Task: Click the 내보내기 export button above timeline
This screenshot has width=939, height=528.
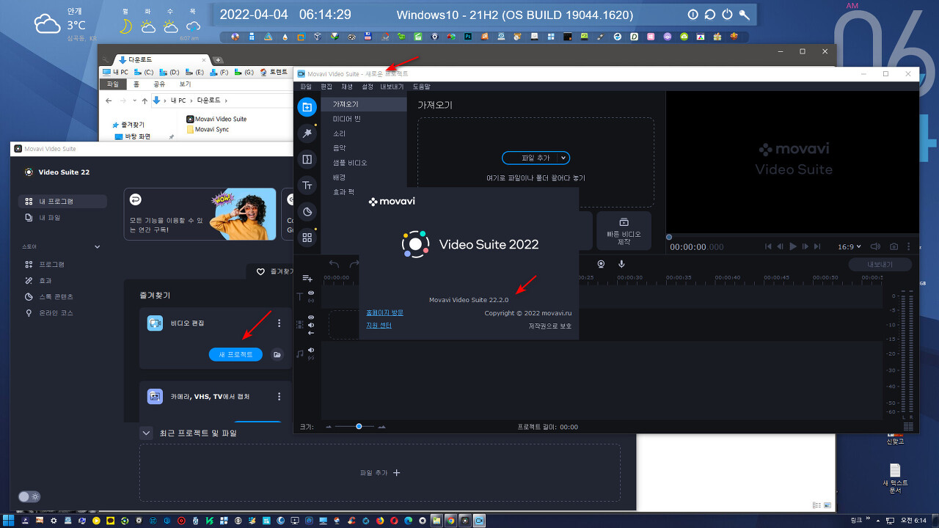Action: 880,265
